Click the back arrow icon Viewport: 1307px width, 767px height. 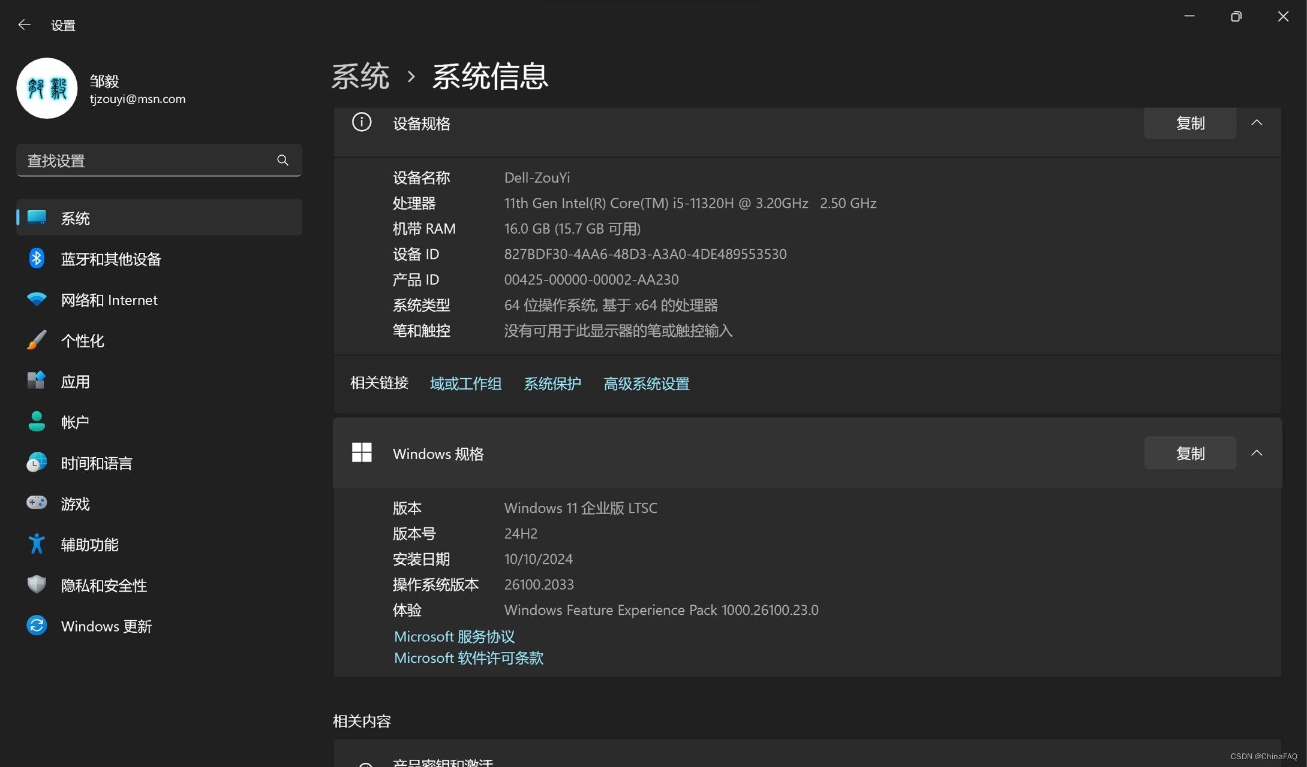pos(24,25)
